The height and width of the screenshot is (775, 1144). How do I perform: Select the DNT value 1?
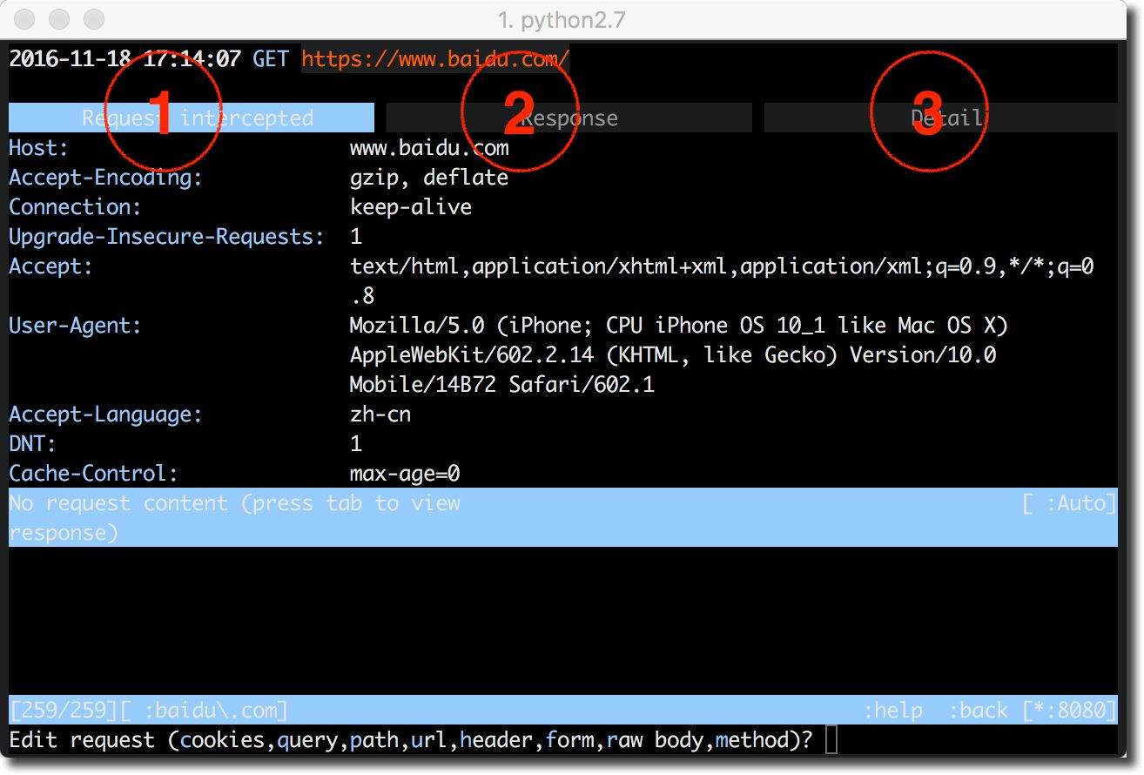(356, 444)
